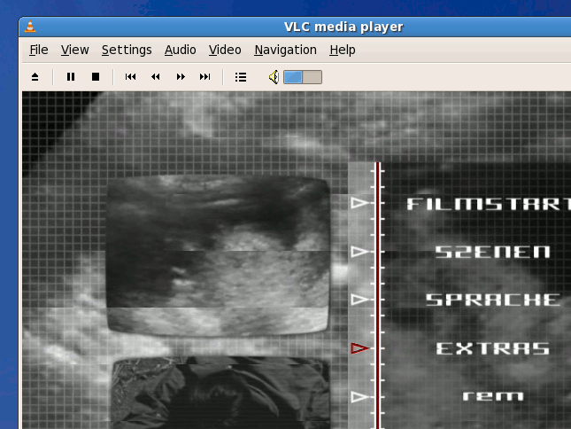571x429 pixels.
Task: Click the arrow marker beside SPRACHE
Action: [359, 300]
